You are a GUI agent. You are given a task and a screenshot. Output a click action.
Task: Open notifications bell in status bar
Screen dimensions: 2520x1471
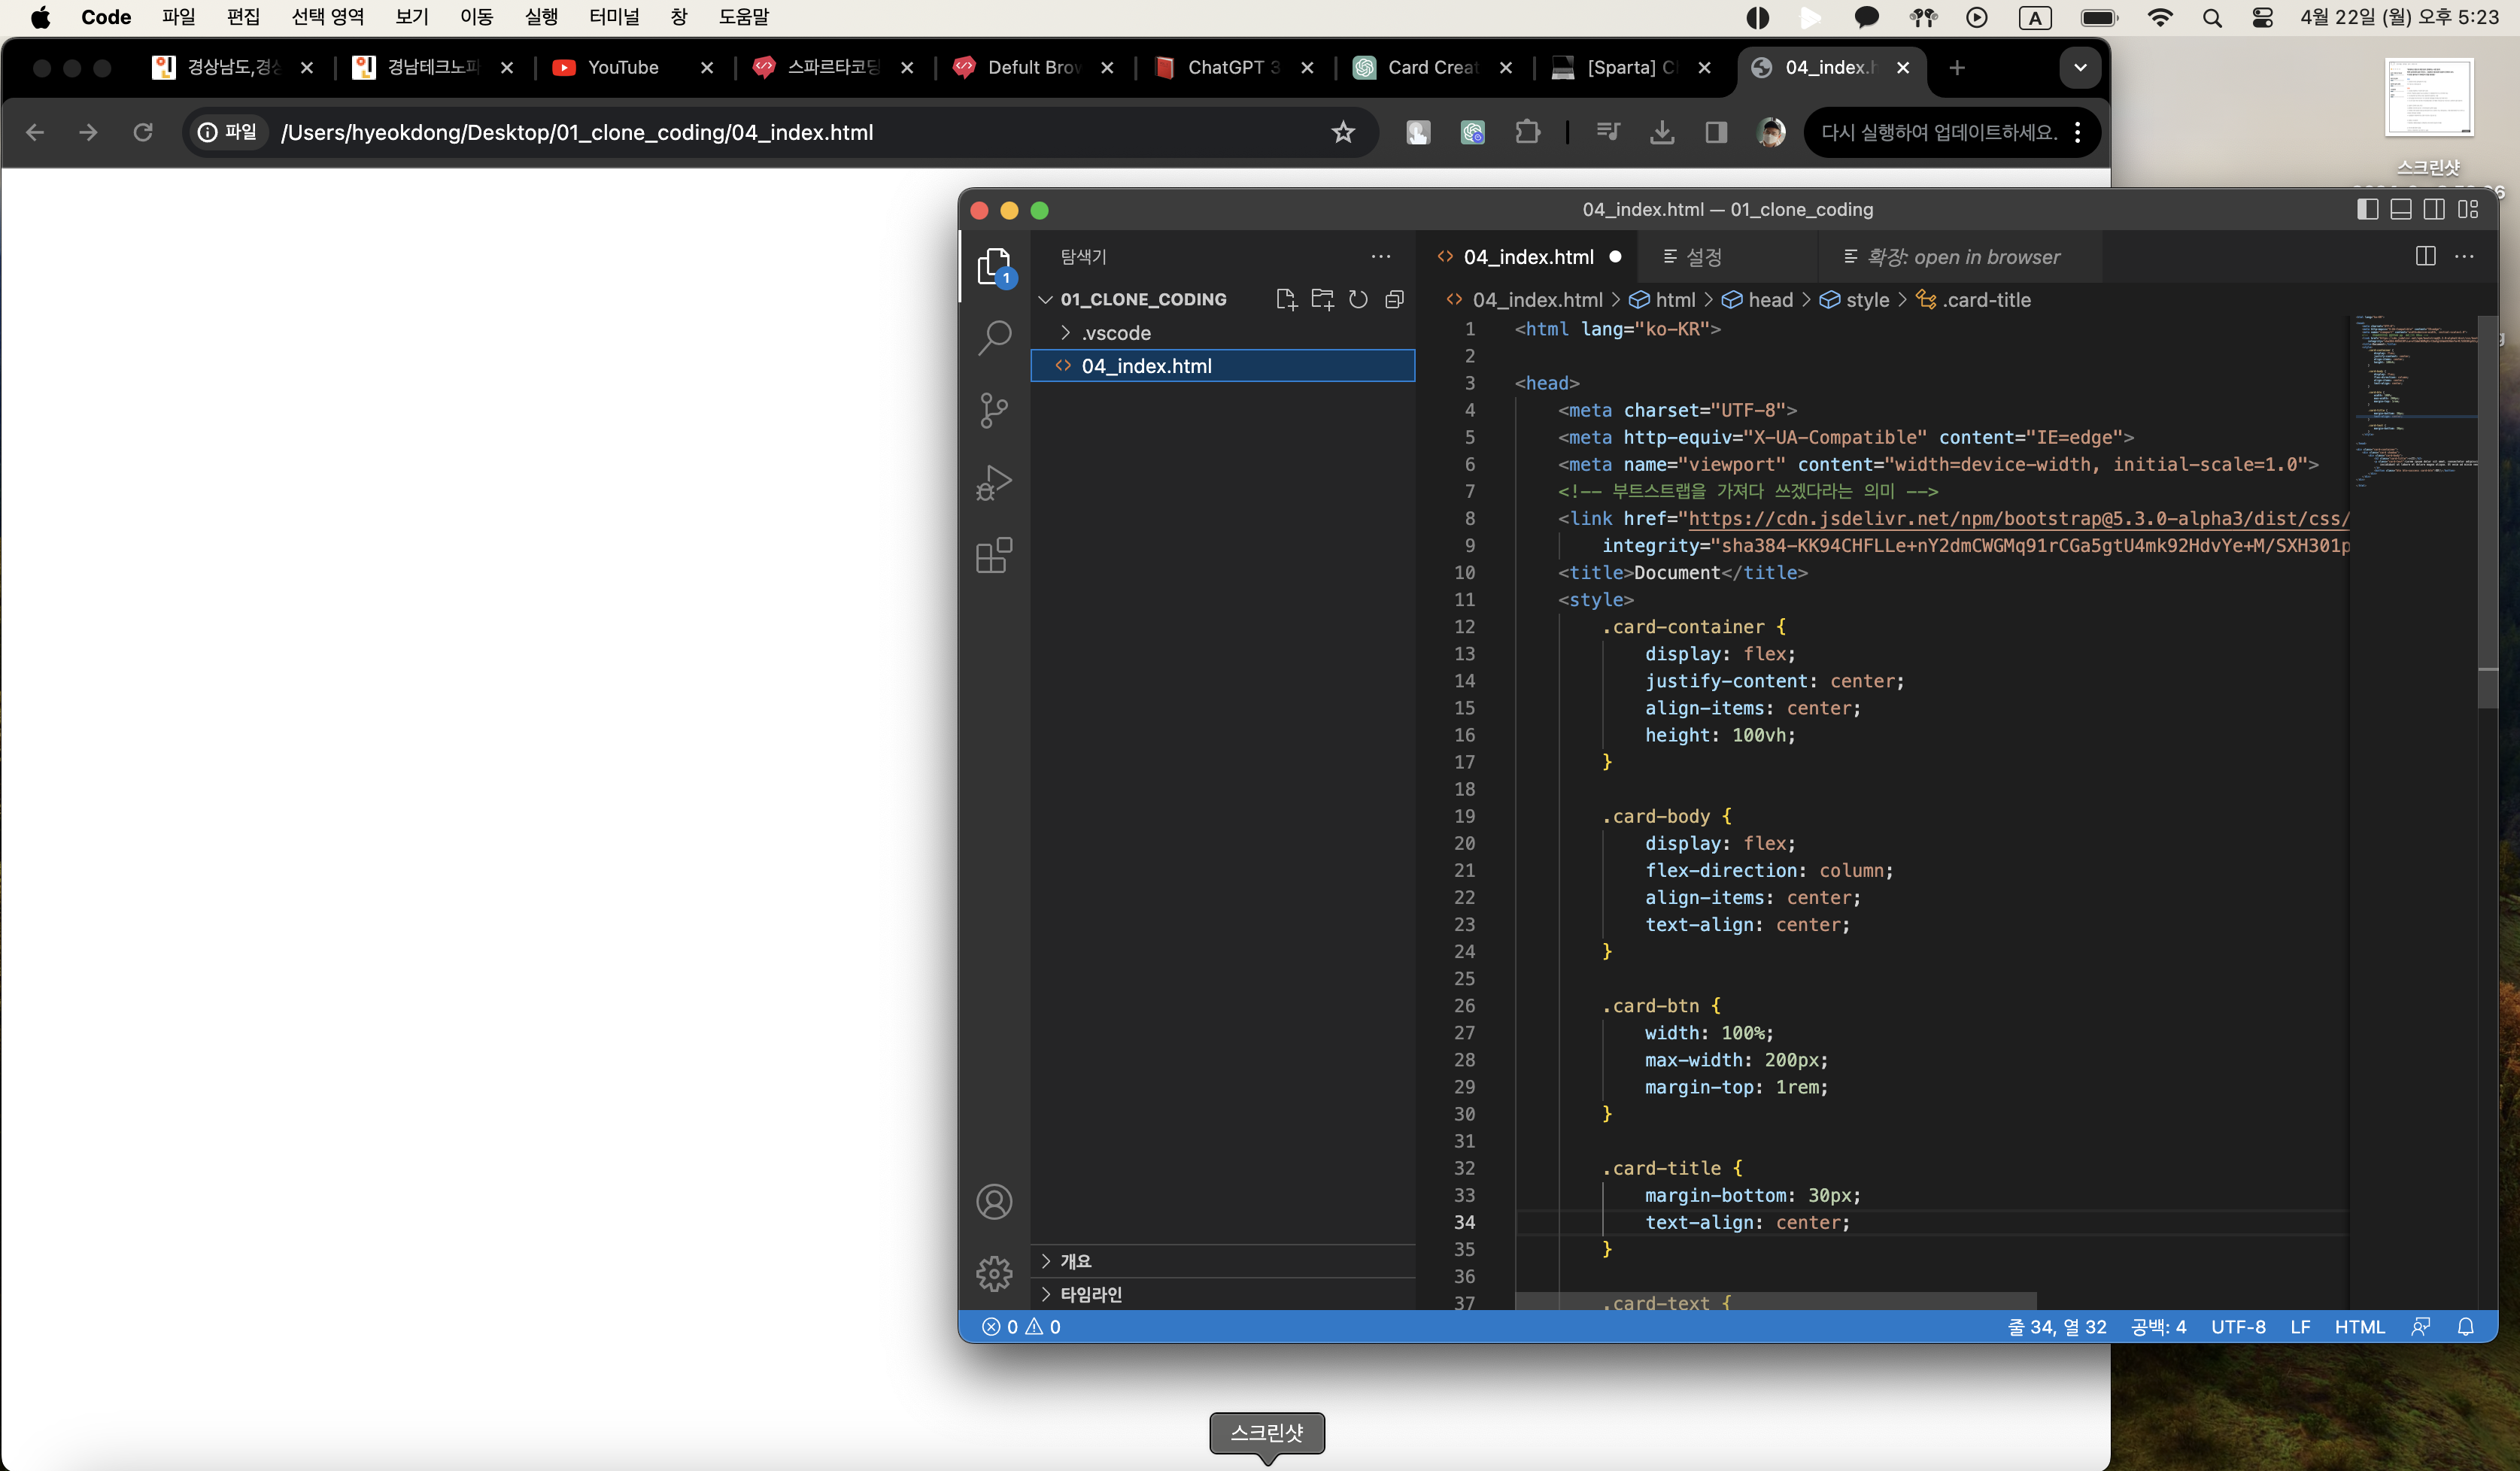click(2465, 1327)
